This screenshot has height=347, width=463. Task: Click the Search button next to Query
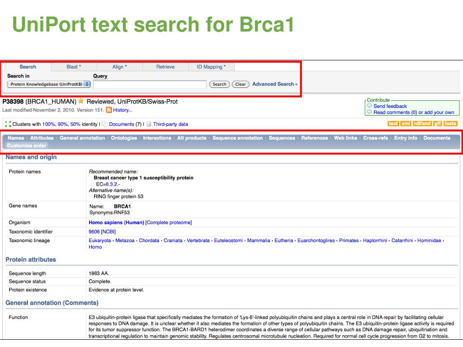[219, 84]
